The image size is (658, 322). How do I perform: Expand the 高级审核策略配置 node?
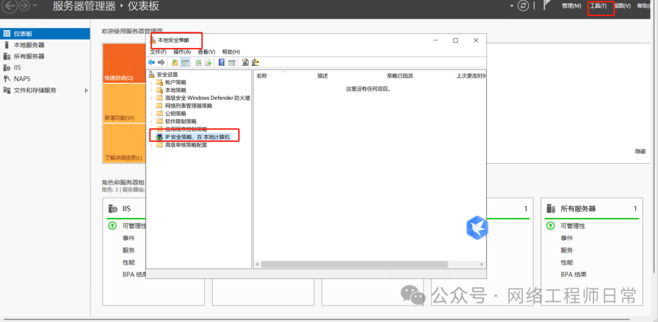click(152, 145)
